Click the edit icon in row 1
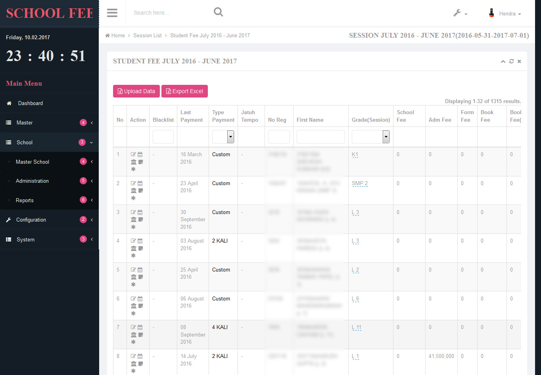The image size is (541, 375). click(133, 155)
